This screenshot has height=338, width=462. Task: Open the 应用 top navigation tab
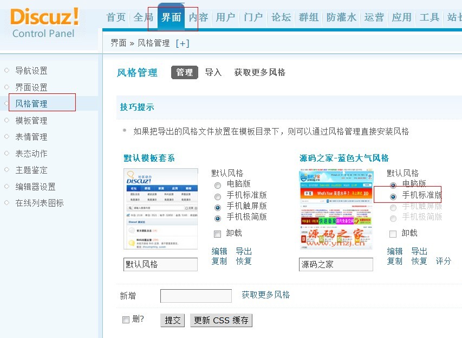[x=401, y=17]
